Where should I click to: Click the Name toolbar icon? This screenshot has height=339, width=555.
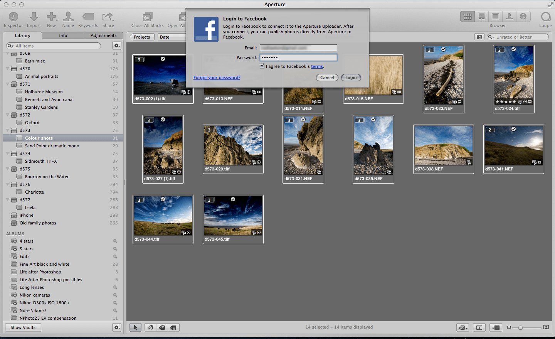[68, 17]
